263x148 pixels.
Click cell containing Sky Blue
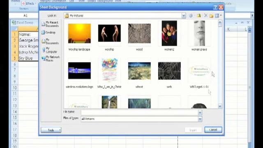(x=28, y=58)
